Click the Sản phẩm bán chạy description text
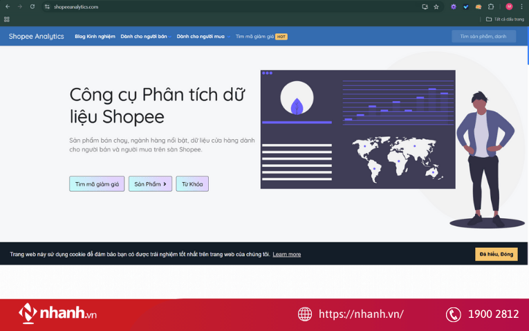This screenshot has height=331, width=529. pyautogui.click(x=162, y=145)
